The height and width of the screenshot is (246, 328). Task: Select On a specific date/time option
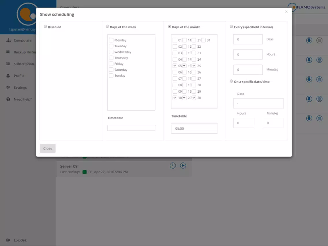tap(231, 81)
